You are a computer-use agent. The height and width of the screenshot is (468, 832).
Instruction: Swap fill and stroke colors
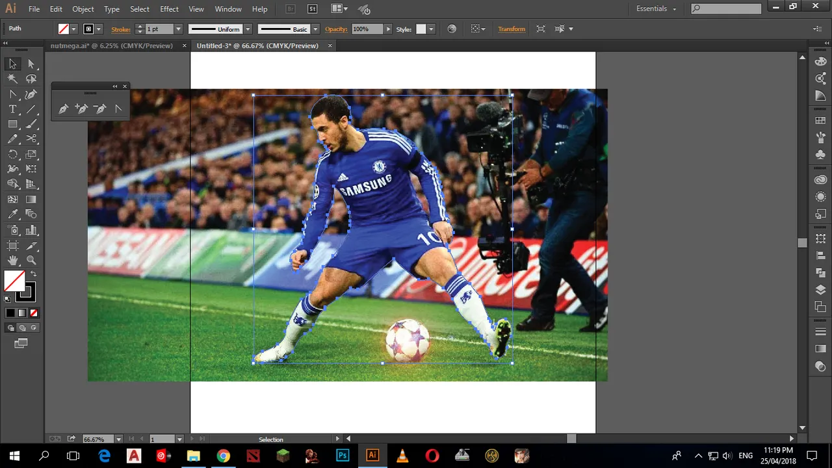(33, 274)
